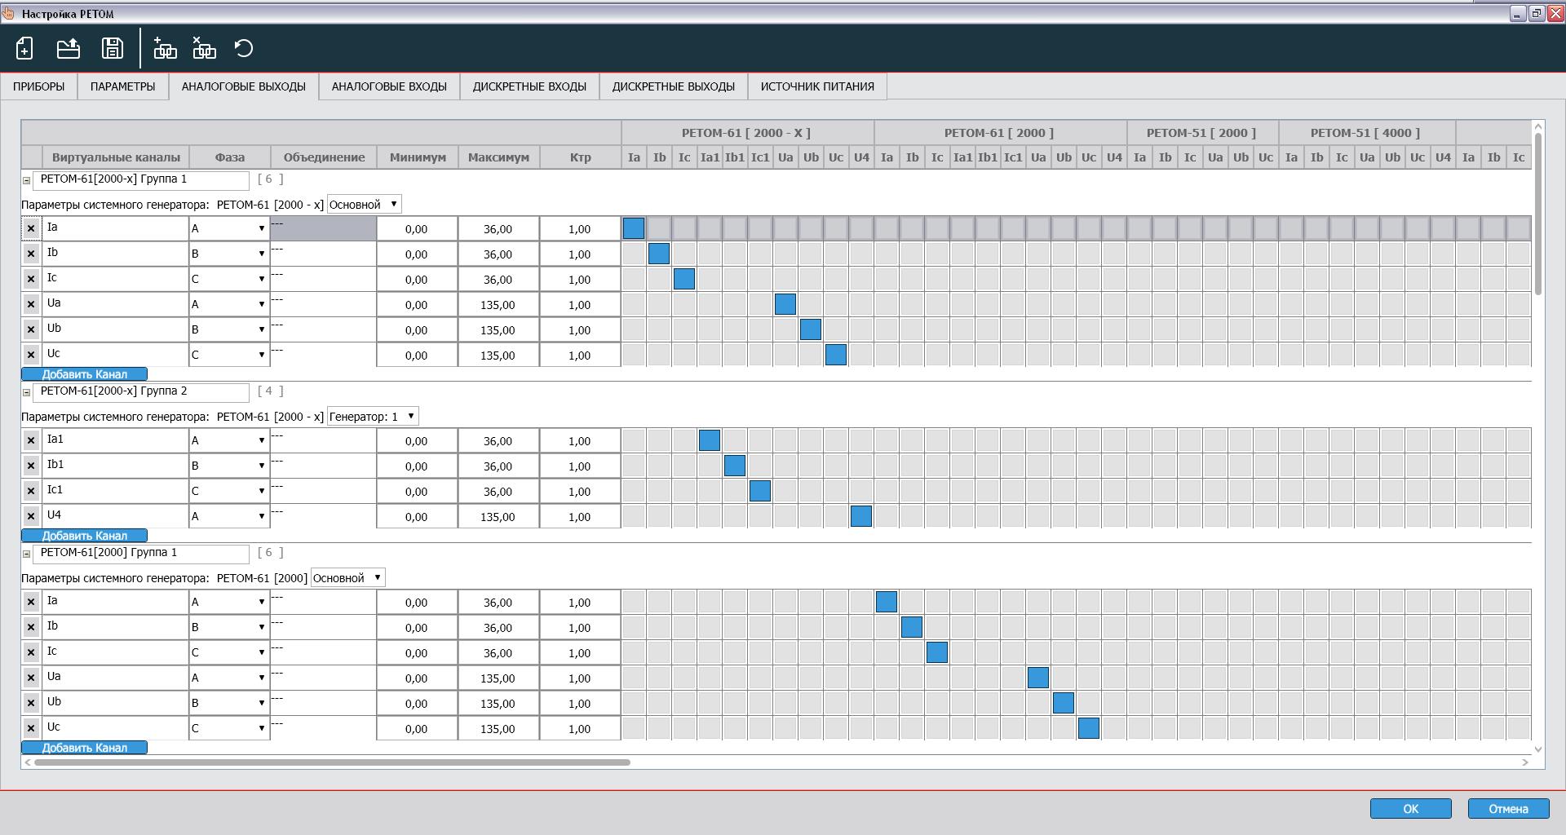The image size is (1566, 835).
Task: Click maximum value 135,00 in U4 row
Action: 498,517
